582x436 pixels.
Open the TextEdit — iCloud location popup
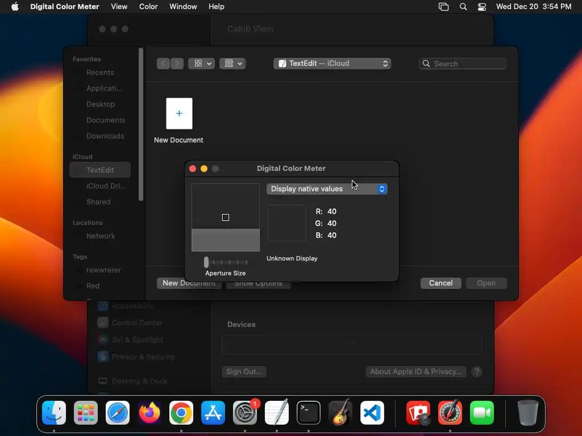pyautogui.click(x=332, y=64)
